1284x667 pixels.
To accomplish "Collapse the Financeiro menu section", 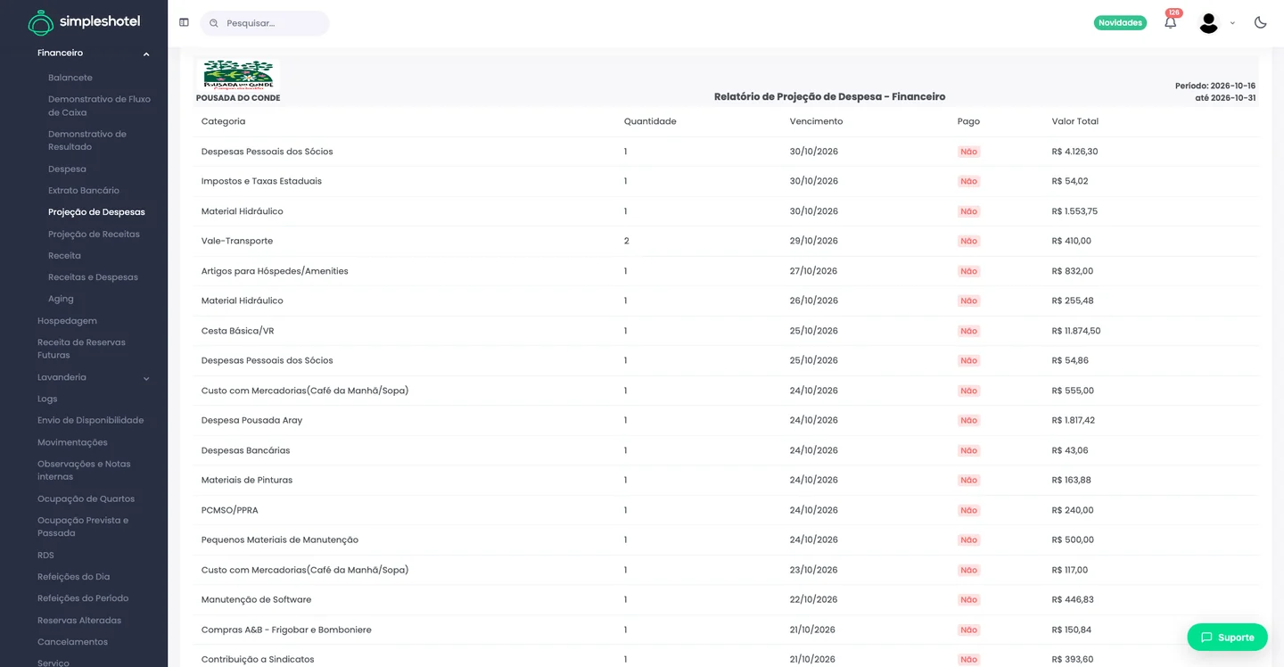I will (146, 54).
